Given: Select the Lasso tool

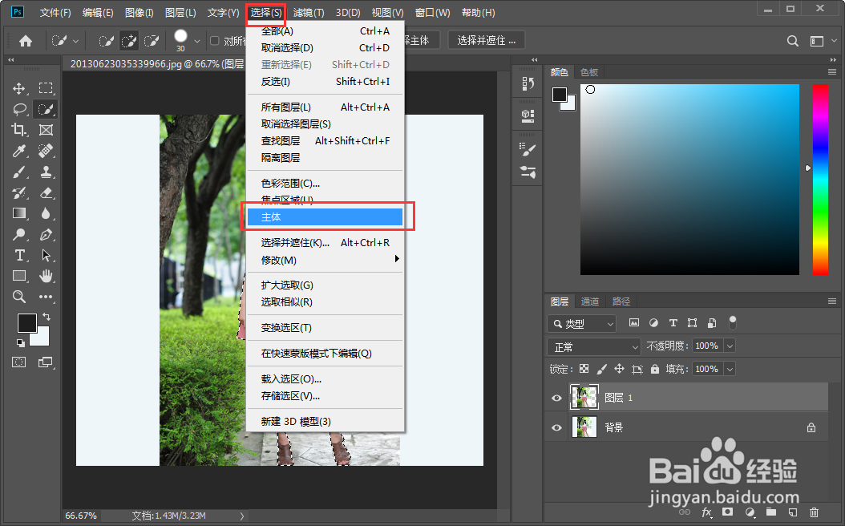Looking at the screenshot, I should coord(20,109).
